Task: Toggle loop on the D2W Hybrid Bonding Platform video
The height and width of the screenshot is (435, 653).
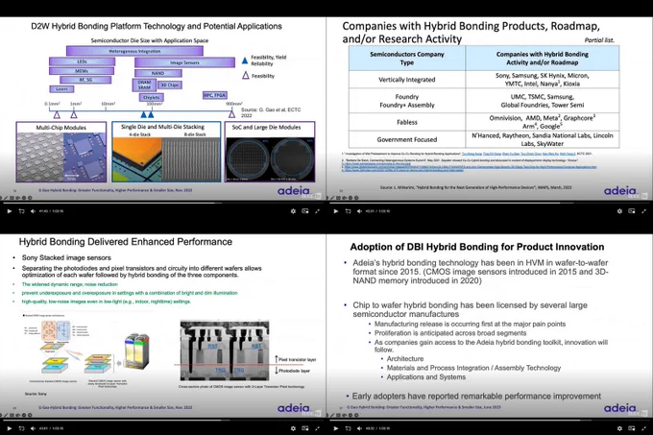Action: [x=22, y=211]
